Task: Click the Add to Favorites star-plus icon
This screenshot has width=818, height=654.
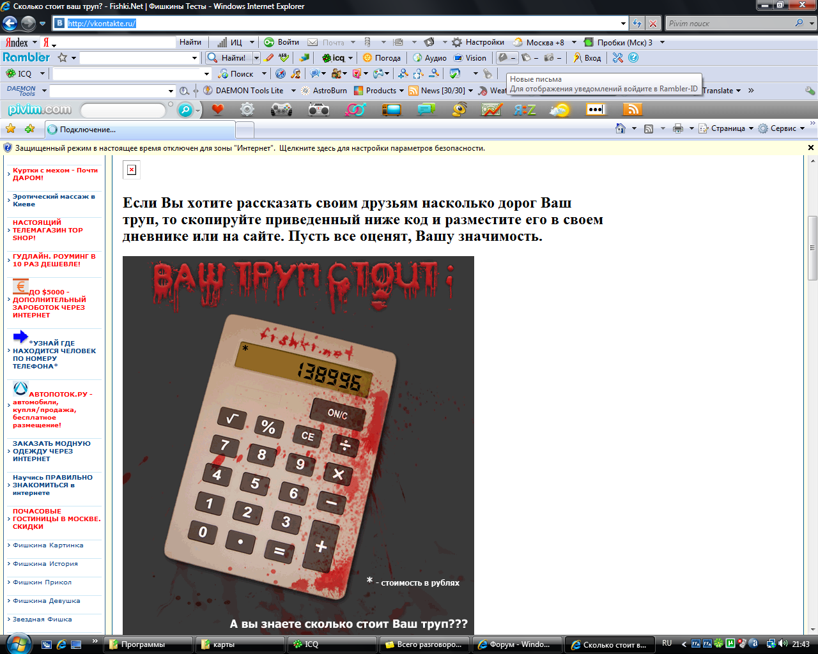Action: coord(29,129)
